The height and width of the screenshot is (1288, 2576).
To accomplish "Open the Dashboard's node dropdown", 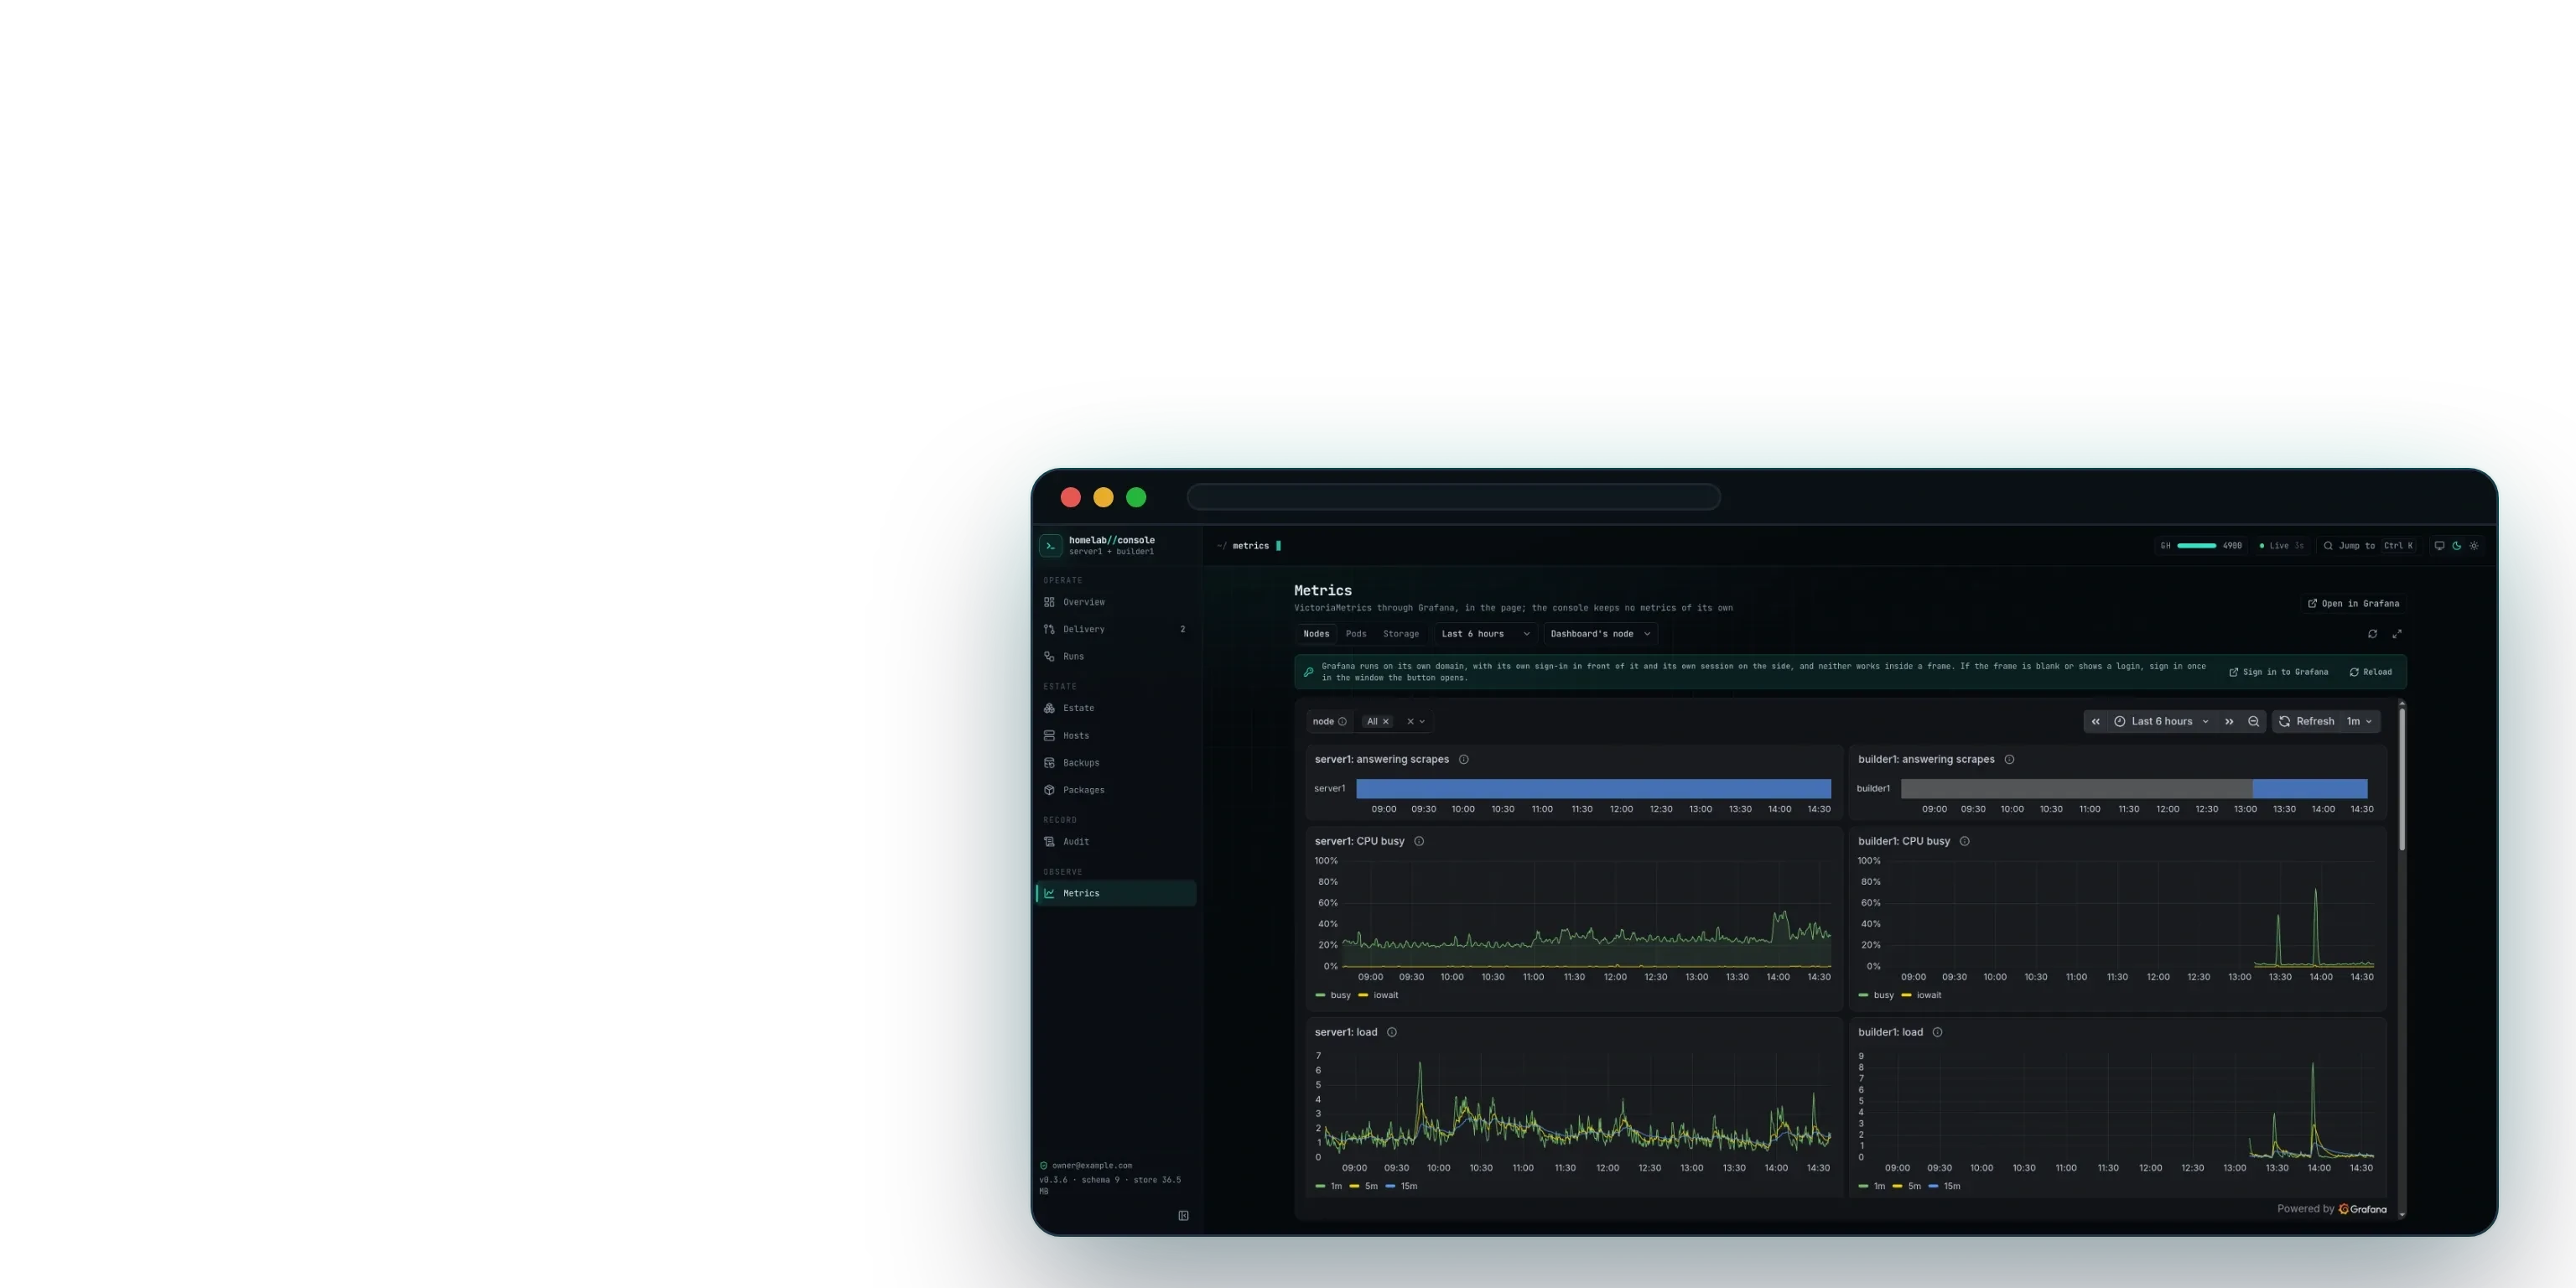I will 1600,634.
